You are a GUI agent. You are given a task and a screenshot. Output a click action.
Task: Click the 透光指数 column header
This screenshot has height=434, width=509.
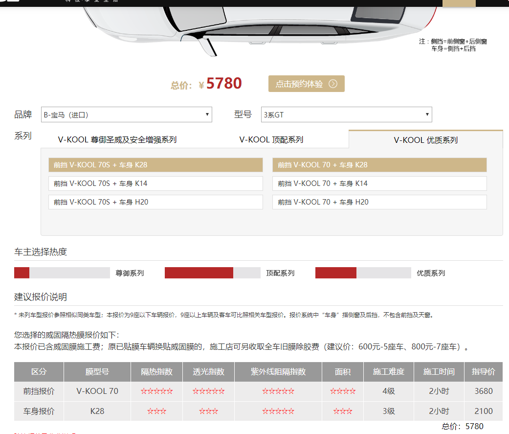pos(209,372)
